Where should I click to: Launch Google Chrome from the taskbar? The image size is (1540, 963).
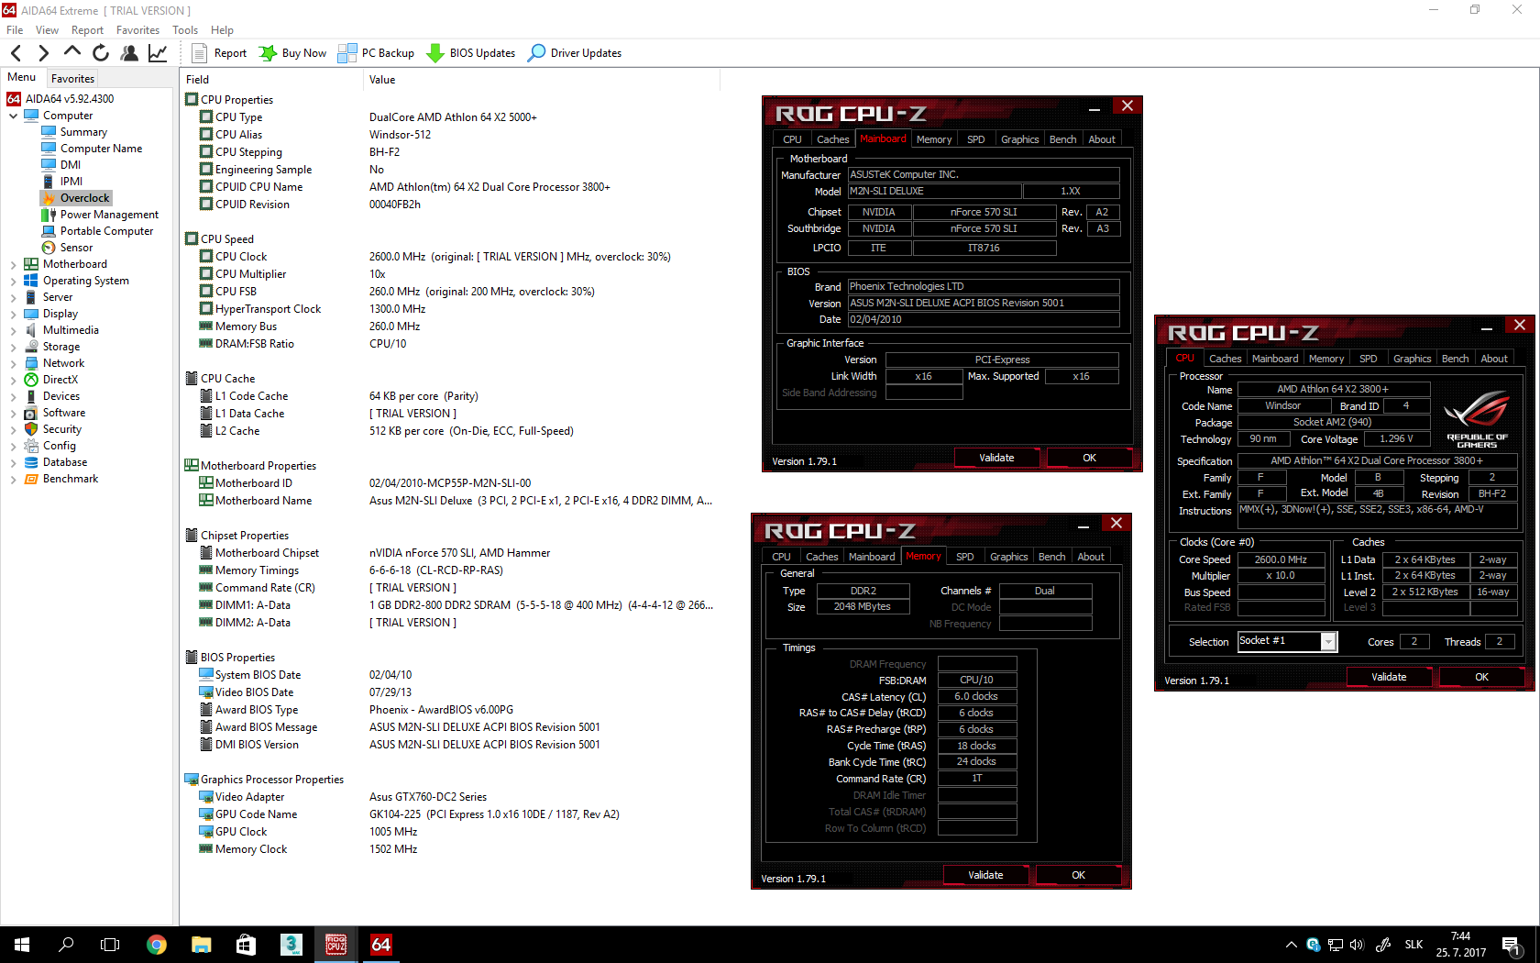tap(156, 945)
